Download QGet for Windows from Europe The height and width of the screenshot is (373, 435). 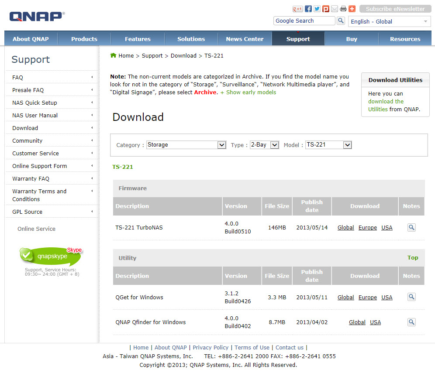click(368, 298)
